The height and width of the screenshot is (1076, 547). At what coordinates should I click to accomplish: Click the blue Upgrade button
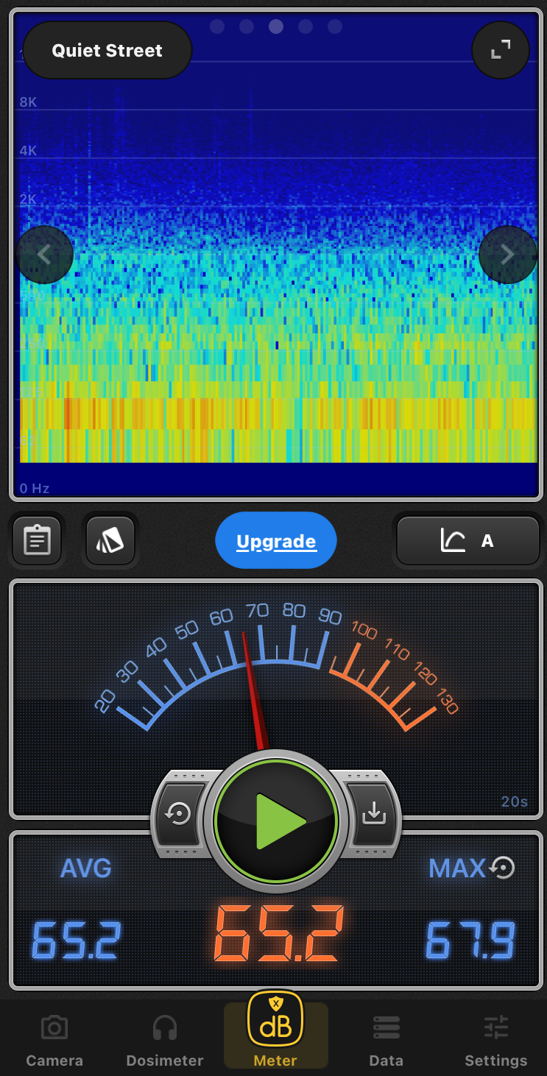pyautogui.click(x=276, y=542)
